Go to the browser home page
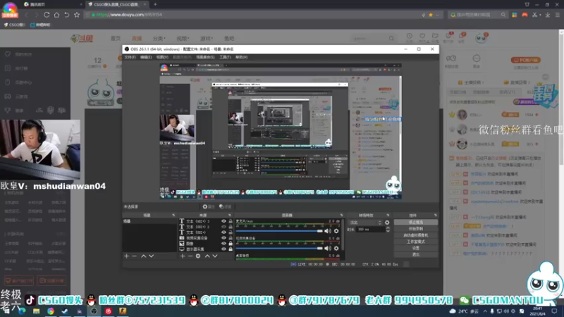Image resolution: width=564 pixels, height=317 pixels. point(57,15)
